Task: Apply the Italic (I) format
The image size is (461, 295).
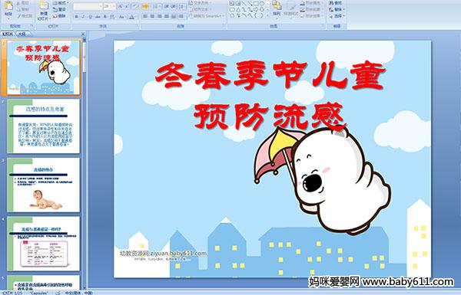Action: [x=84, y=17]
